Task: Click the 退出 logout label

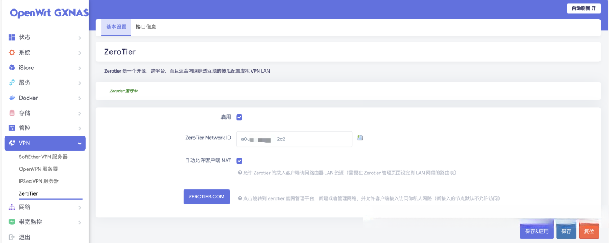Action: (24, 237)
